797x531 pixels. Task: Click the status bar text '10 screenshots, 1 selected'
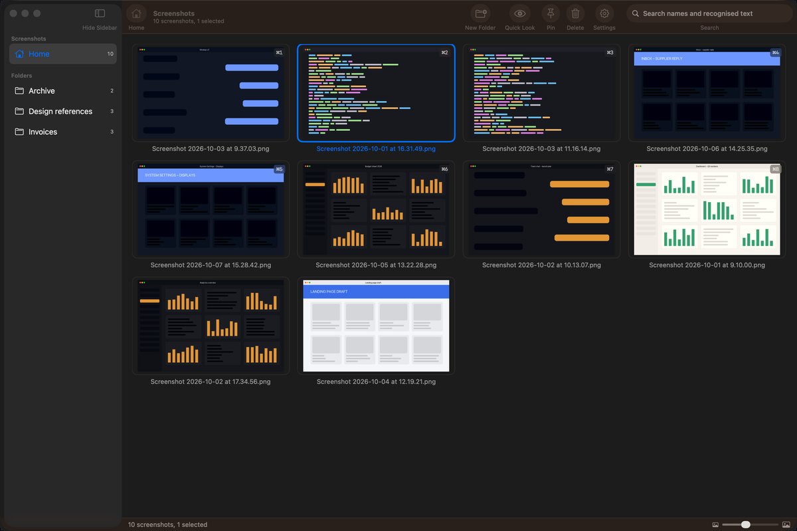(167, 524)
